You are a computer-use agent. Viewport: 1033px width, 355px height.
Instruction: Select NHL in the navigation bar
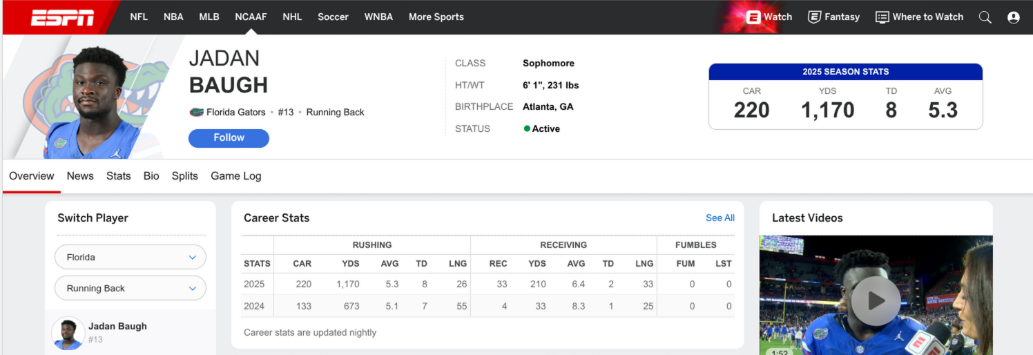pos(292,17)
